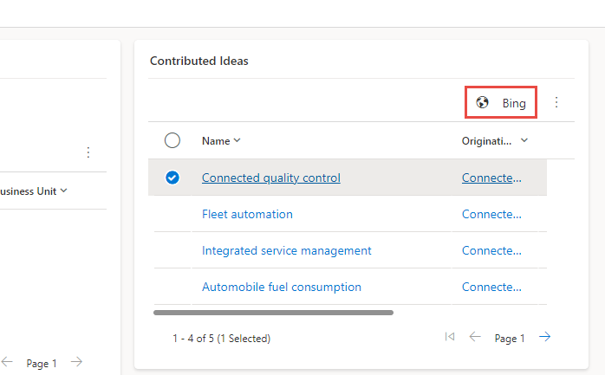The image size is (605, 375).
Task: Open Contributed Ideas more commands menu
Action: [x=556, y=102]
